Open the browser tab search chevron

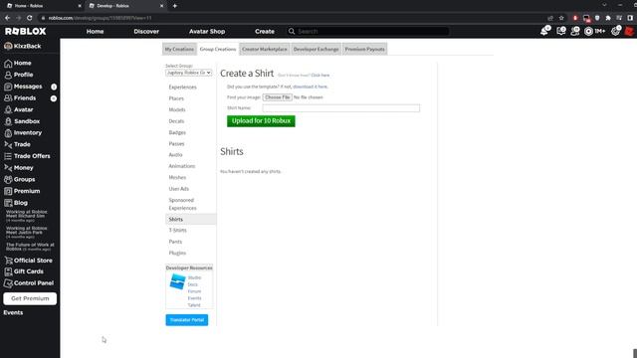[604, 5]
